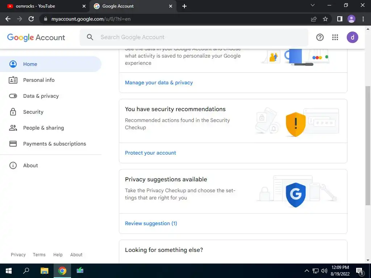Open About item with info icon

(51, 165)
